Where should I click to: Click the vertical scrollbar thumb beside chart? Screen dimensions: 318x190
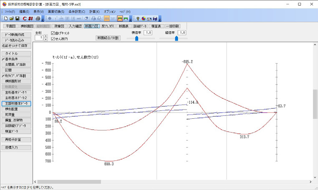(315, 104)
